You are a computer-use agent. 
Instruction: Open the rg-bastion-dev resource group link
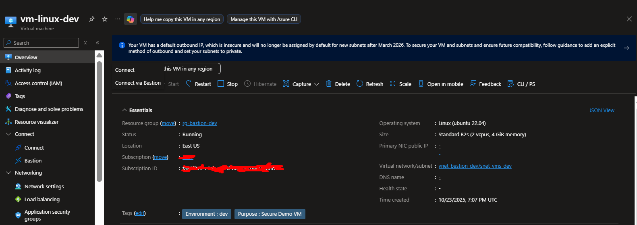click(199, 123)
